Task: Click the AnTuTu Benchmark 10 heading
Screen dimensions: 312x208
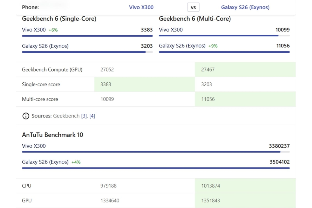Action: coord(53,135)
